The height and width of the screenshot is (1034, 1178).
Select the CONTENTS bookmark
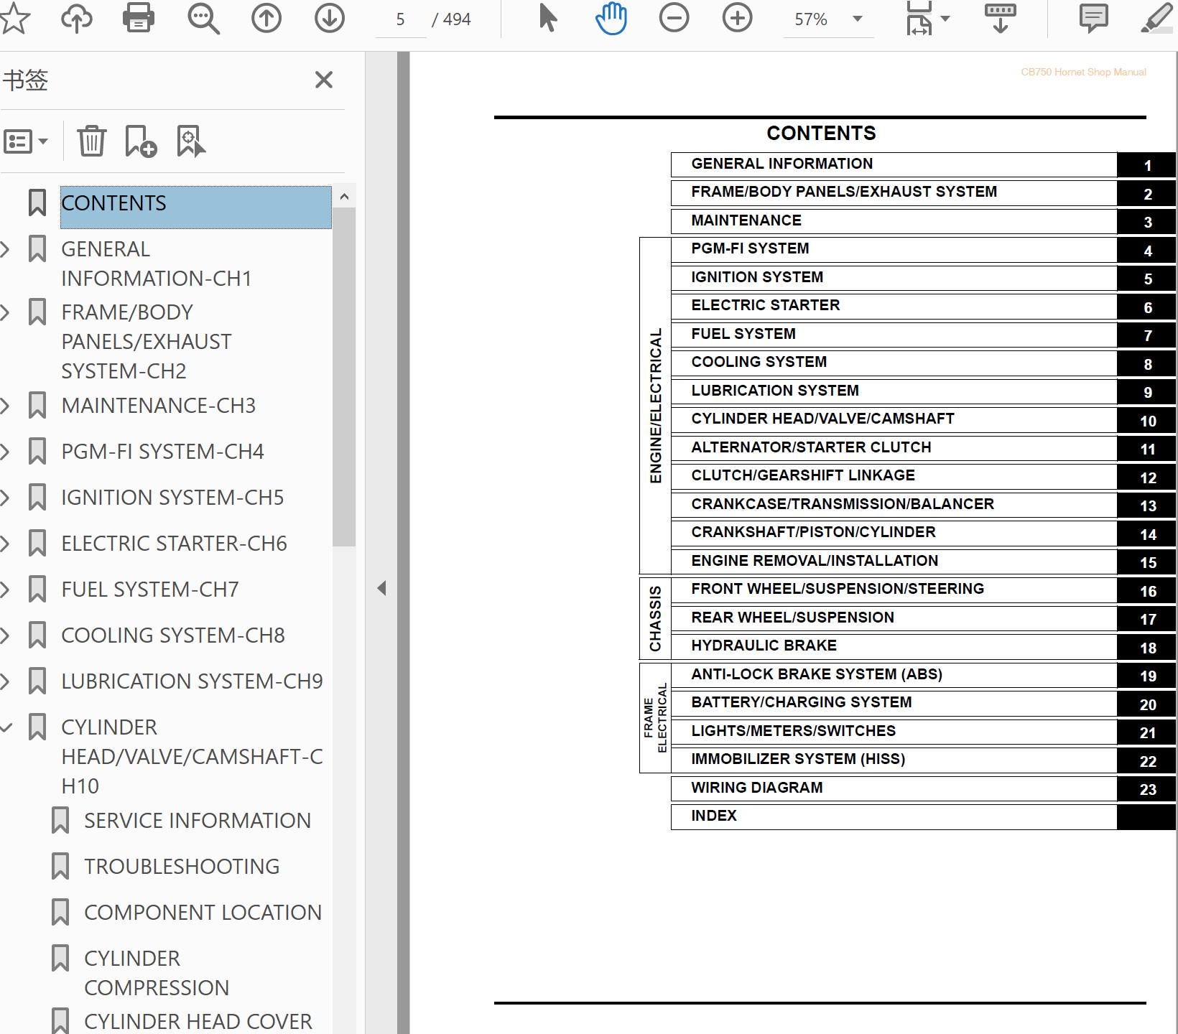pyautogui.click(x=195, y=207)
